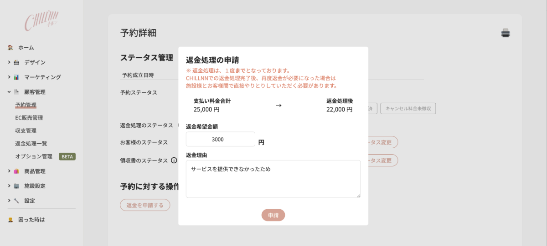Focus the 返金希望金額 amount field
This screenshot has height=246, width=547.
[220, 139]
